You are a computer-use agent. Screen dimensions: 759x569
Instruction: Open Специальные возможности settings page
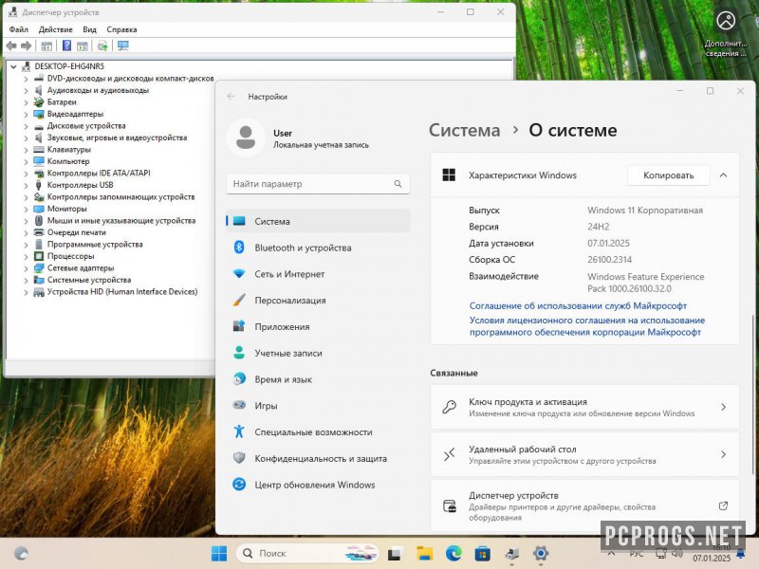318,432
